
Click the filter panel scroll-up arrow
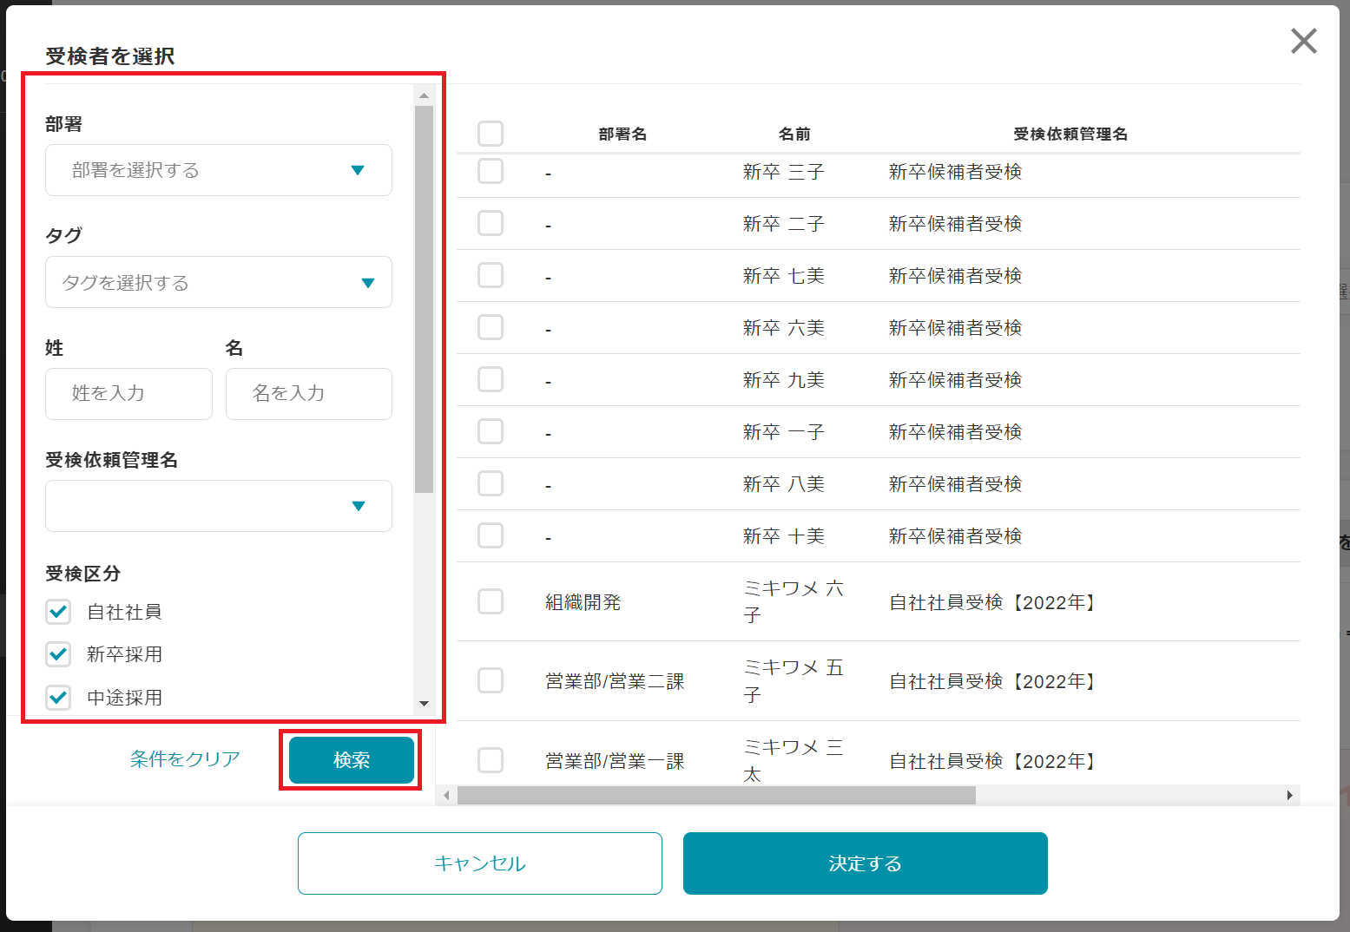click(x=424, y=95)
